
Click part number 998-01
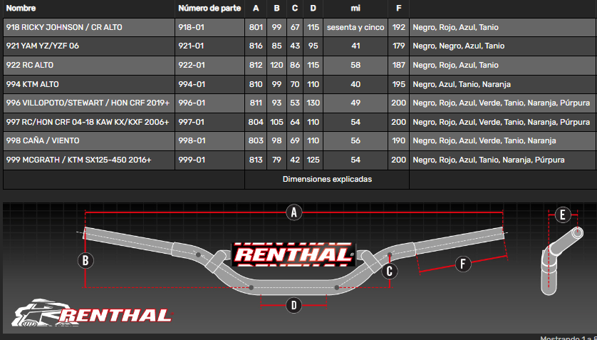192,140
